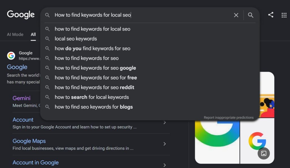Click the Google logo
This screenshot has width=290, height=168.
pyautogui.click(x=21, y=15)
